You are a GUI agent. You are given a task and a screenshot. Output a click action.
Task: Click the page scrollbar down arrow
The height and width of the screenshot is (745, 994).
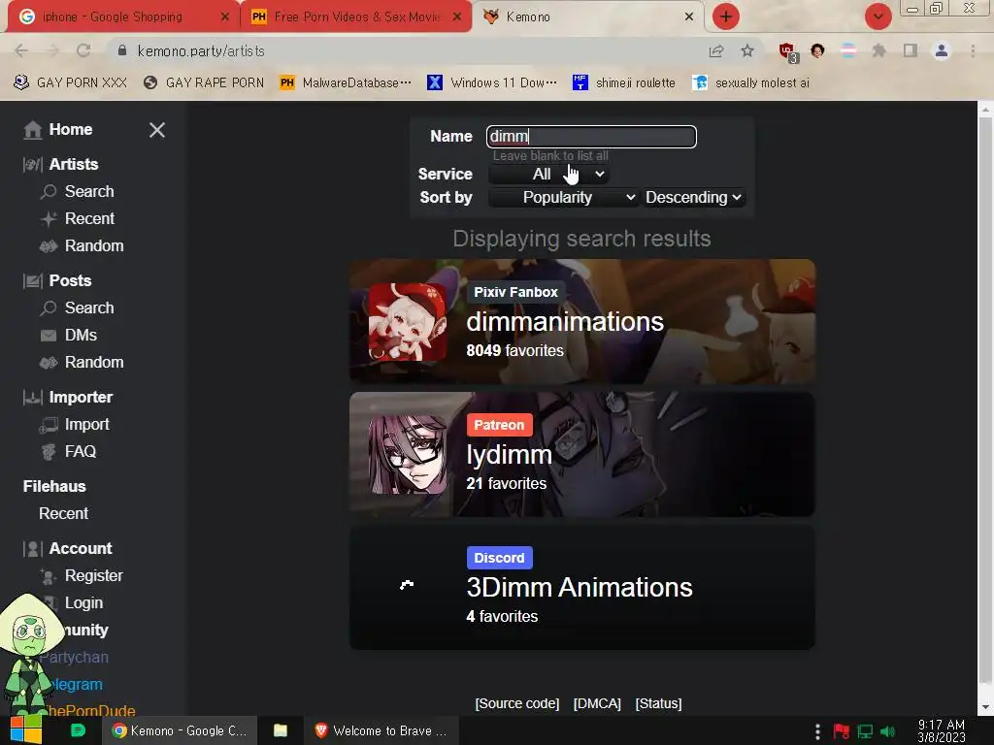[985, 707]
